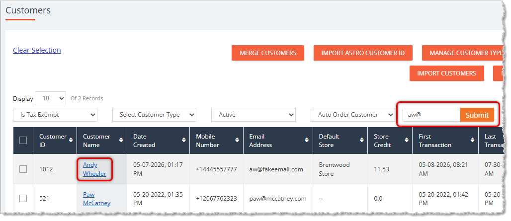Click the IMPORT CUSTOMERS button
This screenshot has height=221, width=511.
click(446, 73)
